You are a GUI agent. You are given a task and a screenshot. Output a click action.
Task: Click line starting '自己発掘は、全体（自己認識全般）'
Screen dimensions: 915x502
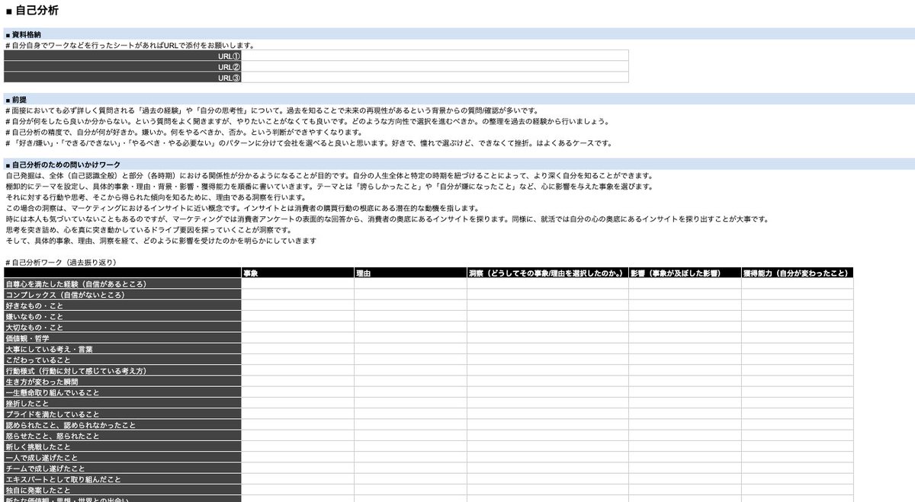coord(329,175)
